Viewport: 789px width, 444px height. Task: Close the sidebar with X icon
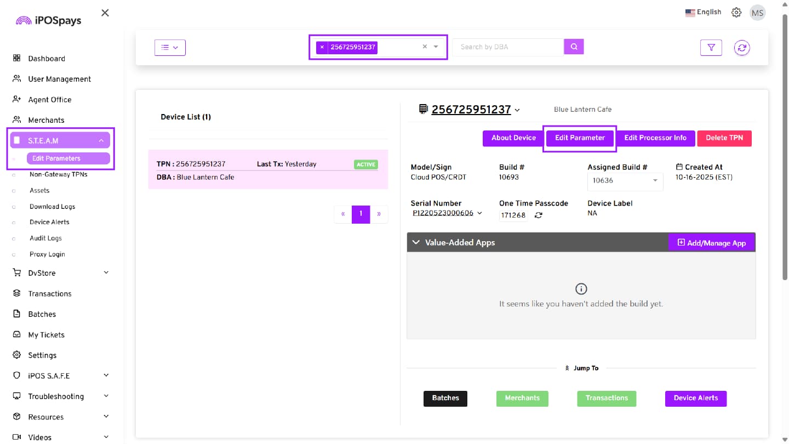coord(105,13)
